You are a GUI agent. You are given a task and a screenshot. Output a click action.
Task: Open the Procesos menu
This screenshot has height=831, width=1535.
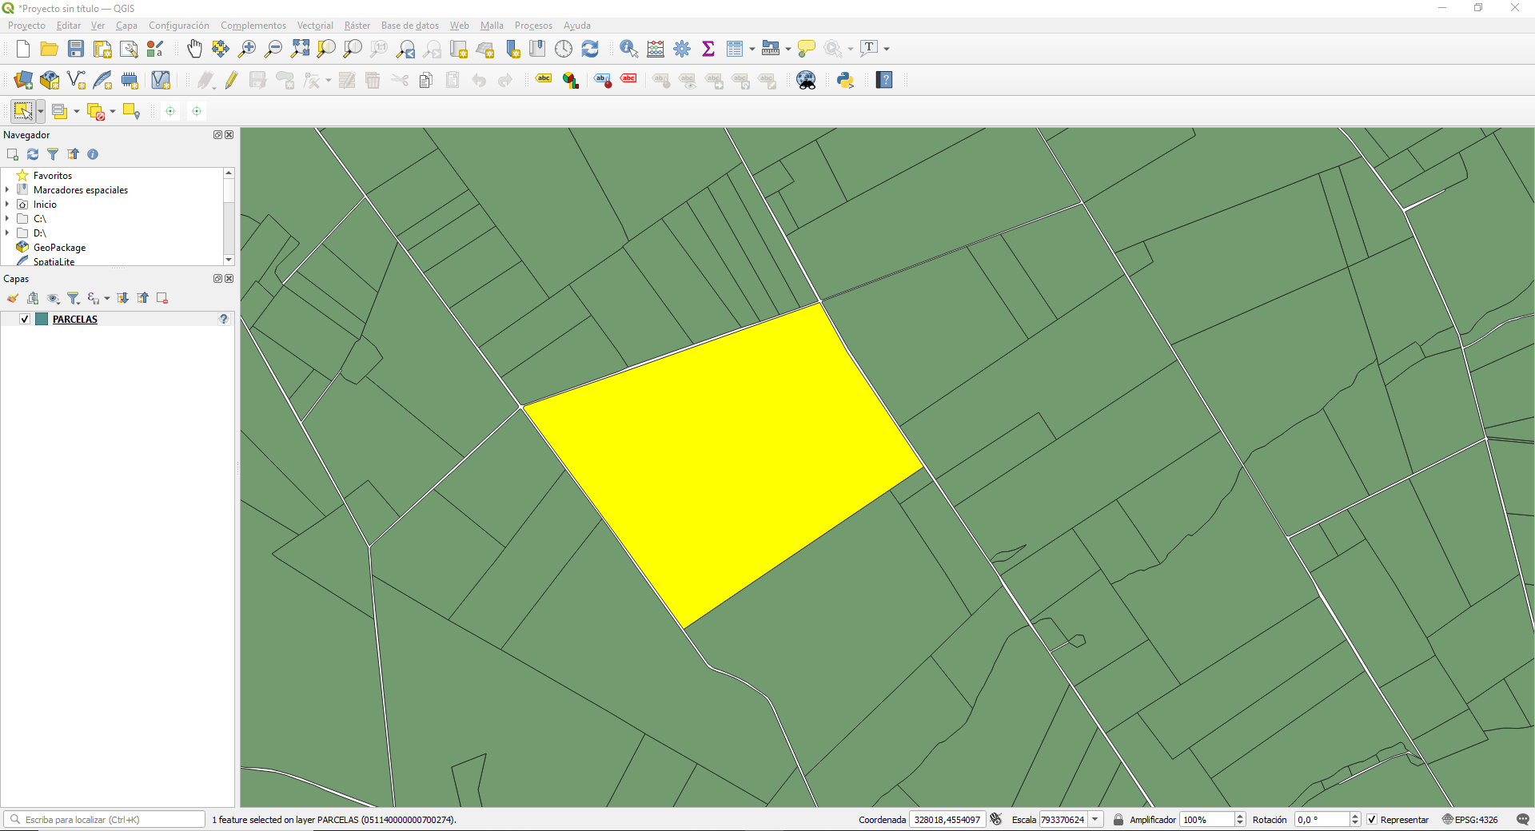pyautogui.click(x=533, y=25)
